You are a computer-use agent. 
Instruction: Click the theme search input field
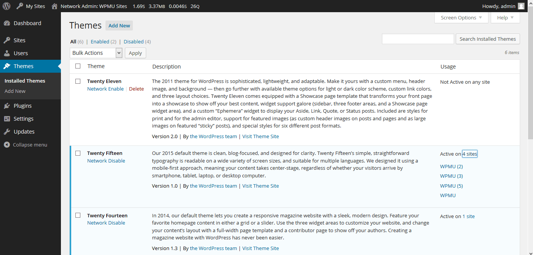coord(418,39)
